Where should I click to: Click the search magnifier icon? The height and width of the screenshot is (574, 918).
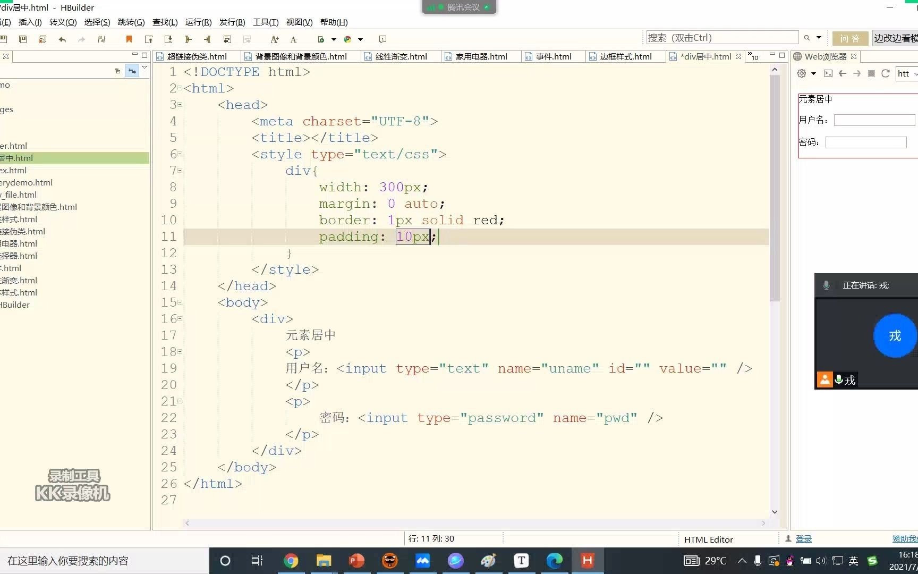807,38
